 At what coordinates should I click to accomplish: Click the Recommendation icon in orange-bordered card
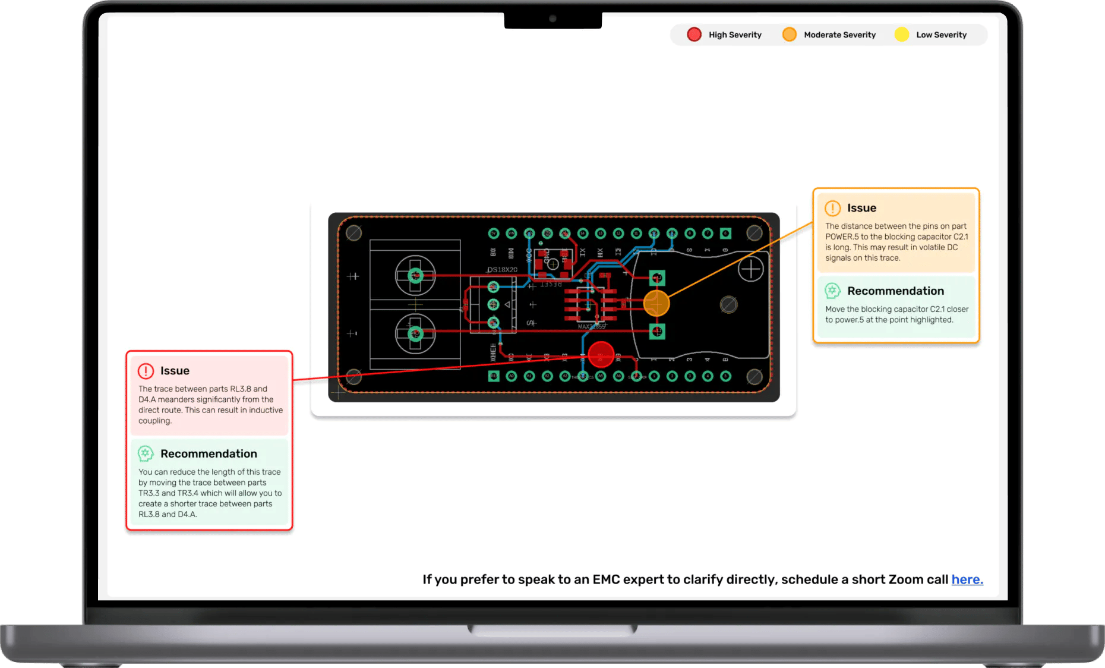pos(832,291)
